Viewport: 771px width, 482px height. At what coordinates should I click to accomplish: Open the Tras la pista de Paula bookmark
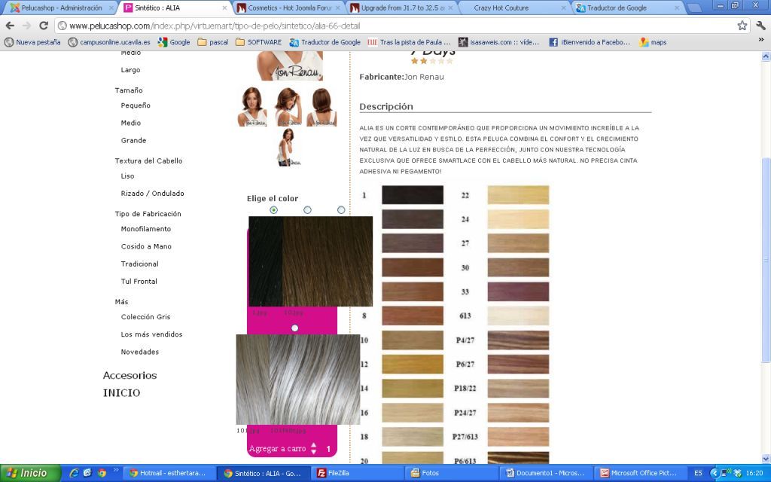(409, 42)
